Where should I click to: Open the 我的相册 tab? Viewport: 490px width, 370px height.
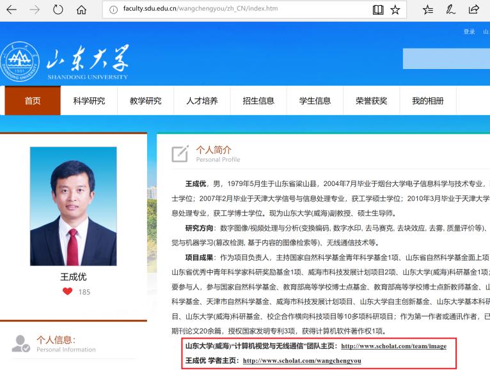427,100
